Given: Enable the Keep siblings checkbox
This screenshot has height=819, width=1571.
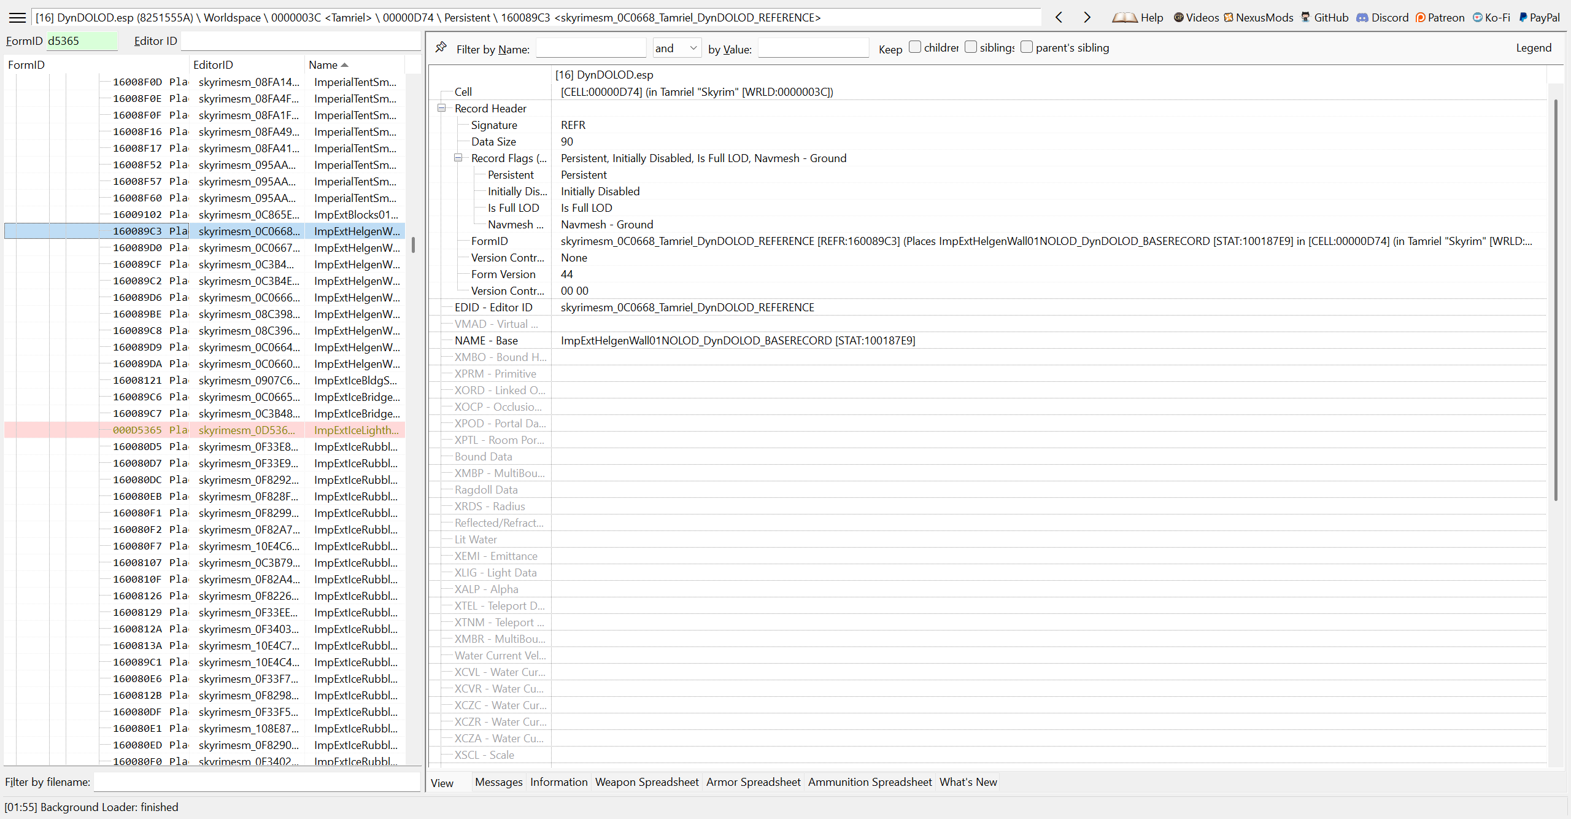Looking at the screenshot, I should (x=971, y=47).
